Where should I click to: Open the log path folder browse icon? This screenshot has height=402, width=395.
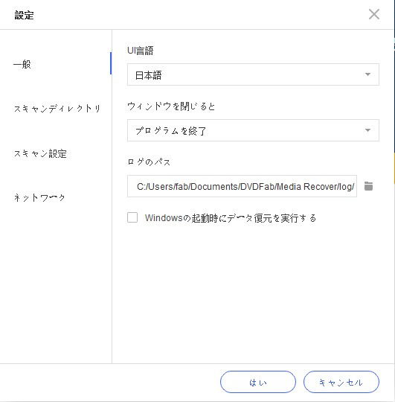368,186
